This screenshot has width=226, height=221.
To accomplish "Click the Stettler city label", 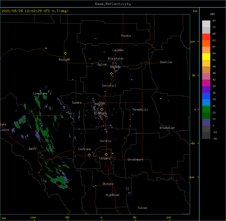I will [166, 62].
